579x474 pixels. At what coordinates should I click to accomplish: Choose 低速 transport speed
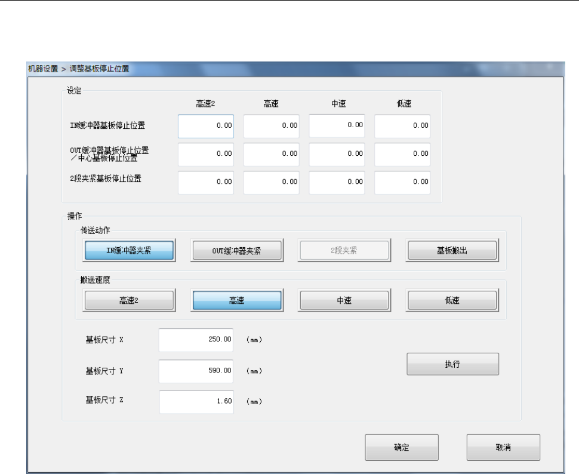click(452, 300)
